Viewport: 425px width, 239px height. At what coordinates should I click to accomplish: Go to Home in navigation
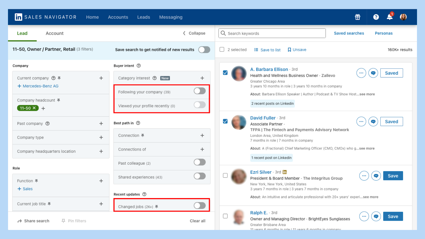92,17
